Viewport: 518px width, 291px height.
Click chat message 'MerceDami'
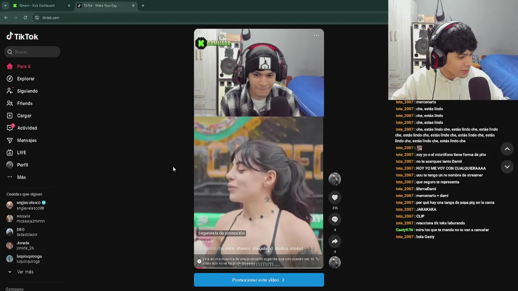[x=426, y=189]
